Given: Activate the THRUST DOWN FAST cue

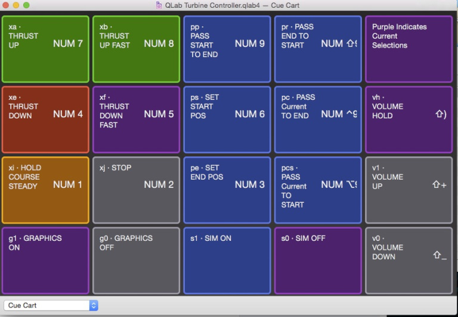Looking at the screenshot, I should pyautogui.click(x=136, y=120).
